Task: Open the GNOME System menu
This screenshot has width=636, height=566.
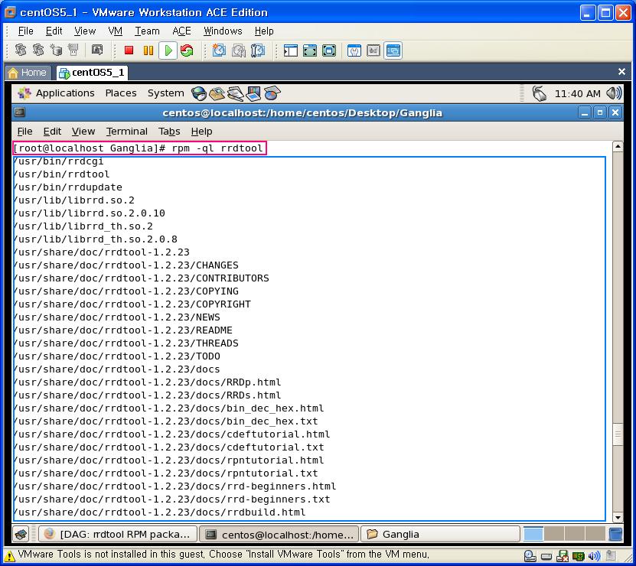Action: point(165,93)
